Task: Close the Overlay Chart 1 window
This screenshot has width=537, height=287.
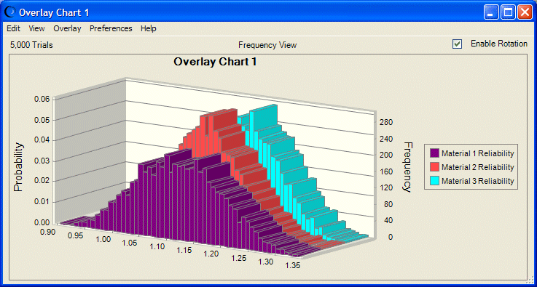Action: pyautogui.click(x=525, y=12)
